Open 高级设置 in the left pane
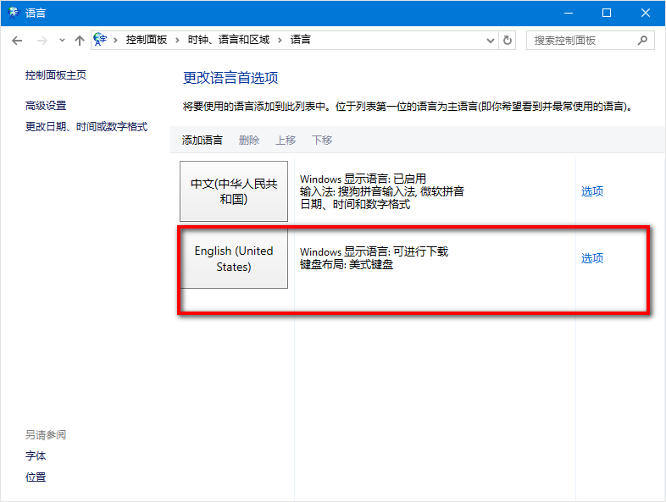This screenshot has width=666, height=502. coord(46,106)
